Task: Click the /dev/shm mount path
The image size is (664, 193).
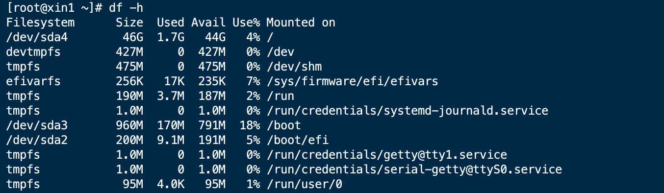Action: (294, 67)
